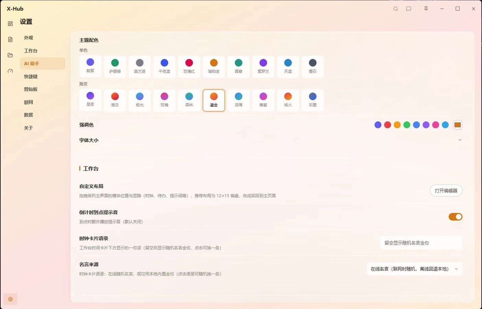
Task: Apply the 落日 gradient theme
Action: pyautogui.click(x=115, y=100)
